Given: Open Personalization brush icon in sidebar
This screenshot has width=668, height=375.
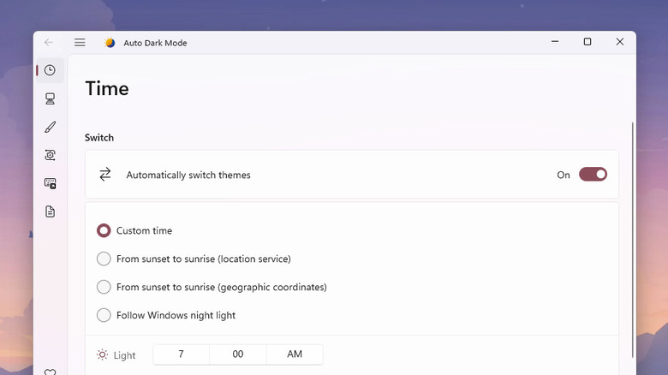Looking at the screenshot, I should click(50, 127).
